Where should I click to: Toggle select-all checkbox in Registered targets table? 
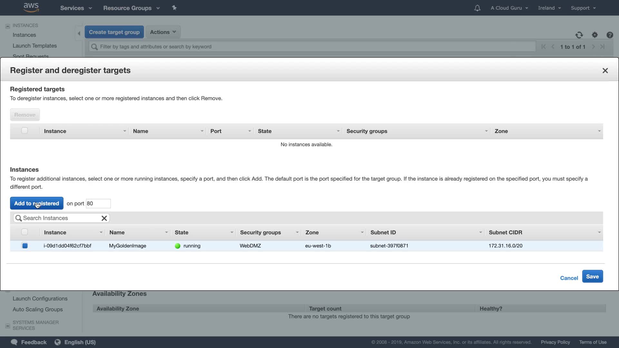[25, 130]
